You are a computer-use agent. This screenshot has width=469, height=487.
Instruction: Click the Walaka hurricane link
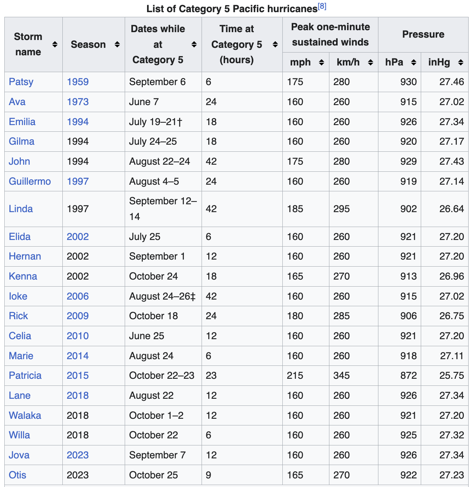[x=25, y=416]
